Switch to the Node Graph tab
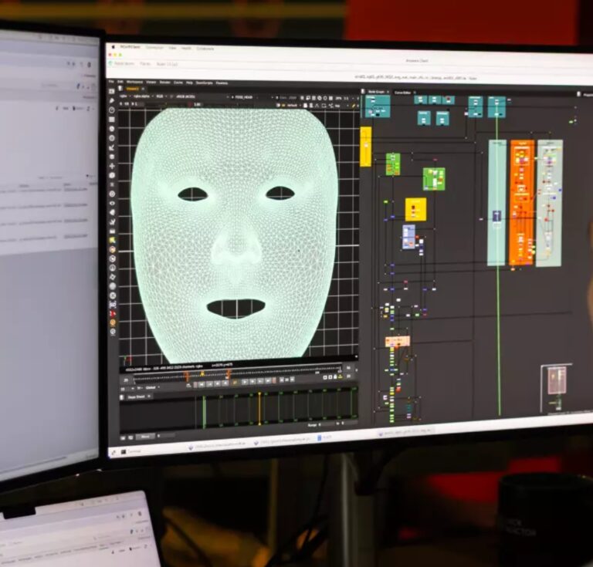The height and width of the screenshot is (567, 593). [x=376, y=92]
